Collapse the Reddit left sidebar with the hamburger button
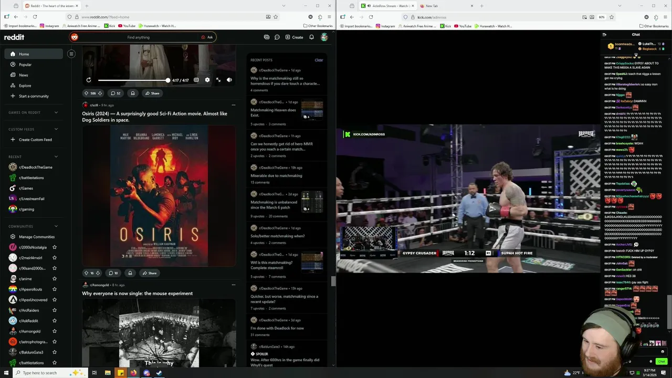This screenshot has height=378, width=672. (x=71, y=54)
